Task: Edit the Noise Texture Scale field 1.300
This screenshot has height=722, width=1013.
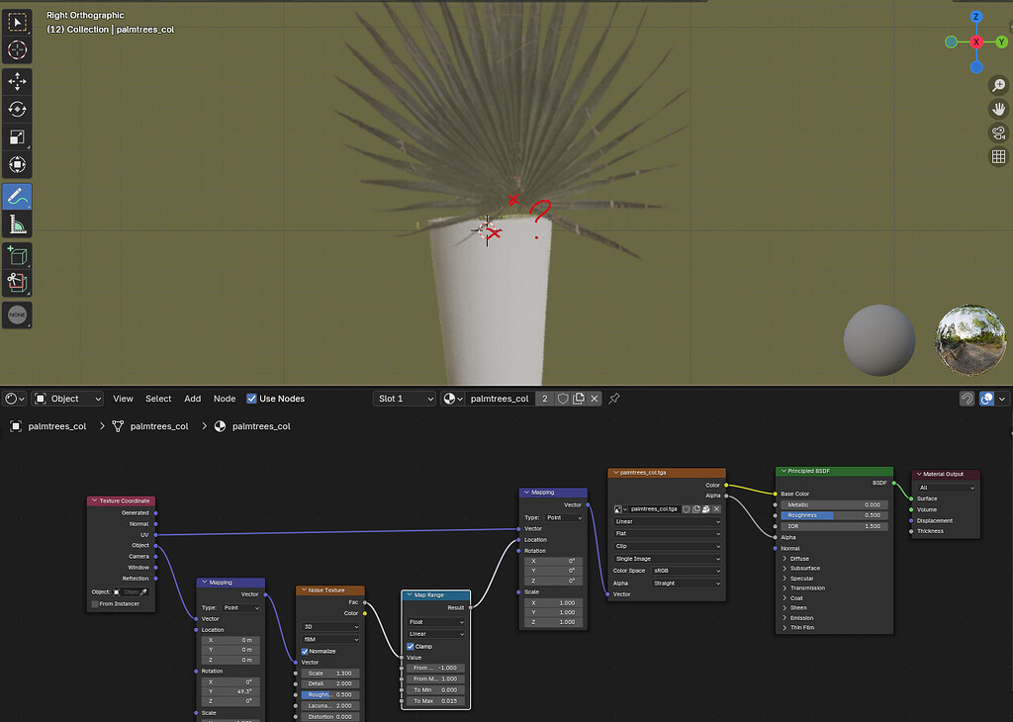Action: pos(330,673)
